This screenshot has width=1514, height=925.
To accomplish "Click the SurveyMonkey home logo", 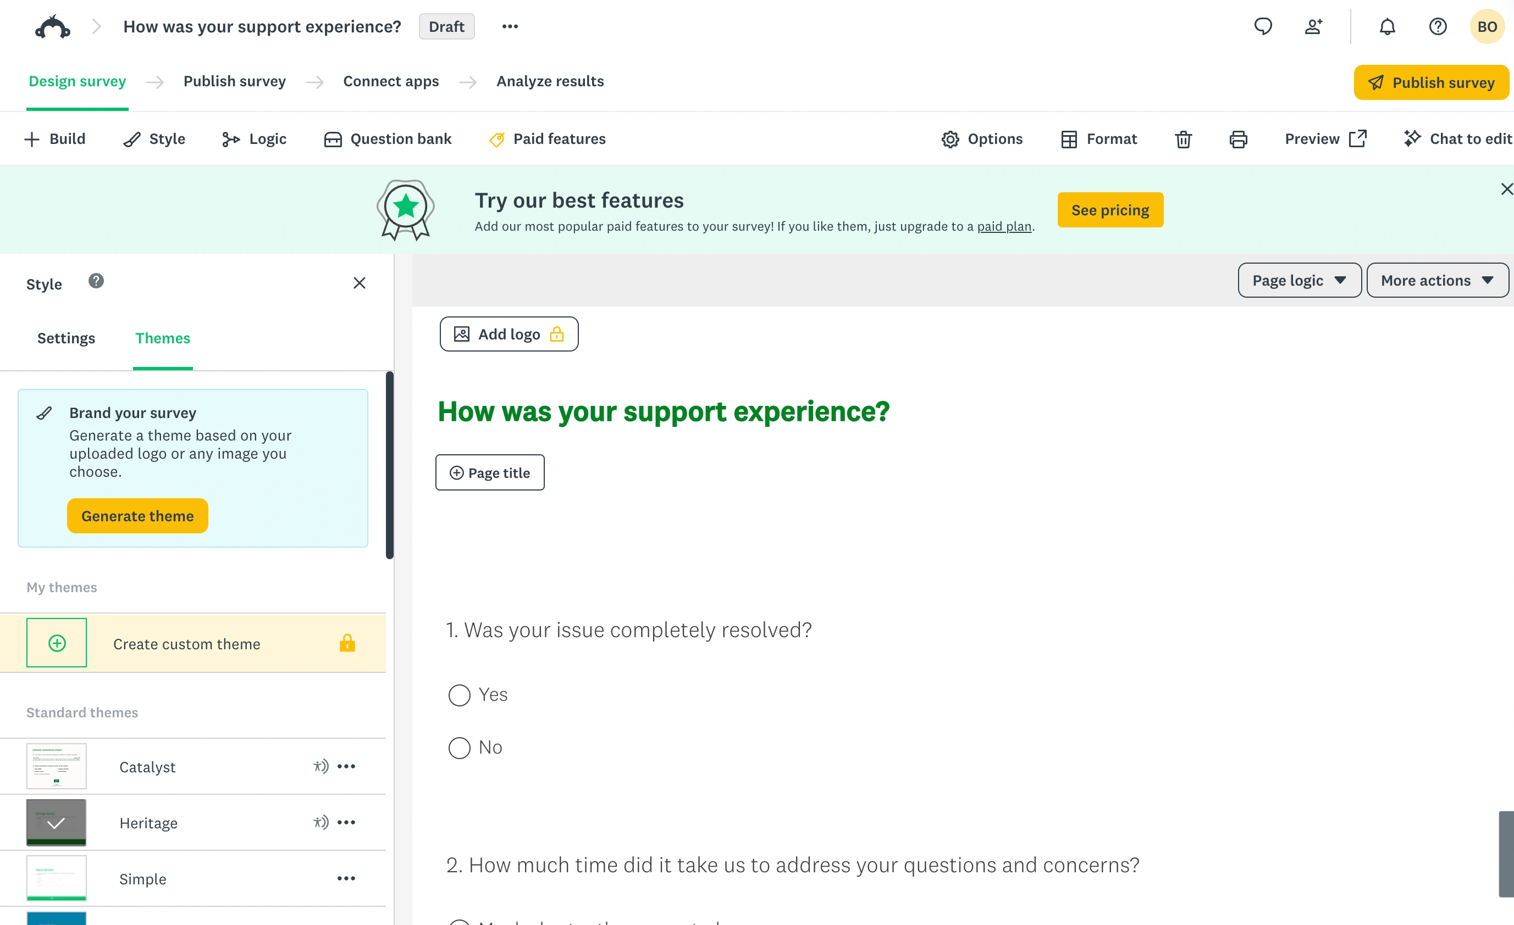I will coord(53,27).
